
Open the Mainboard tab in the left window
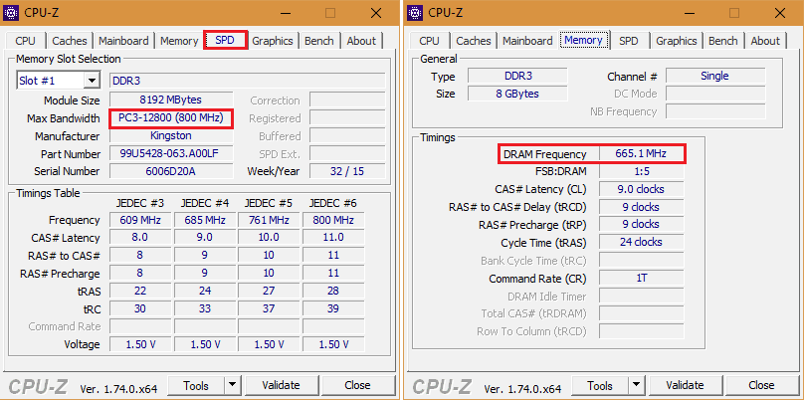point(124,41)
